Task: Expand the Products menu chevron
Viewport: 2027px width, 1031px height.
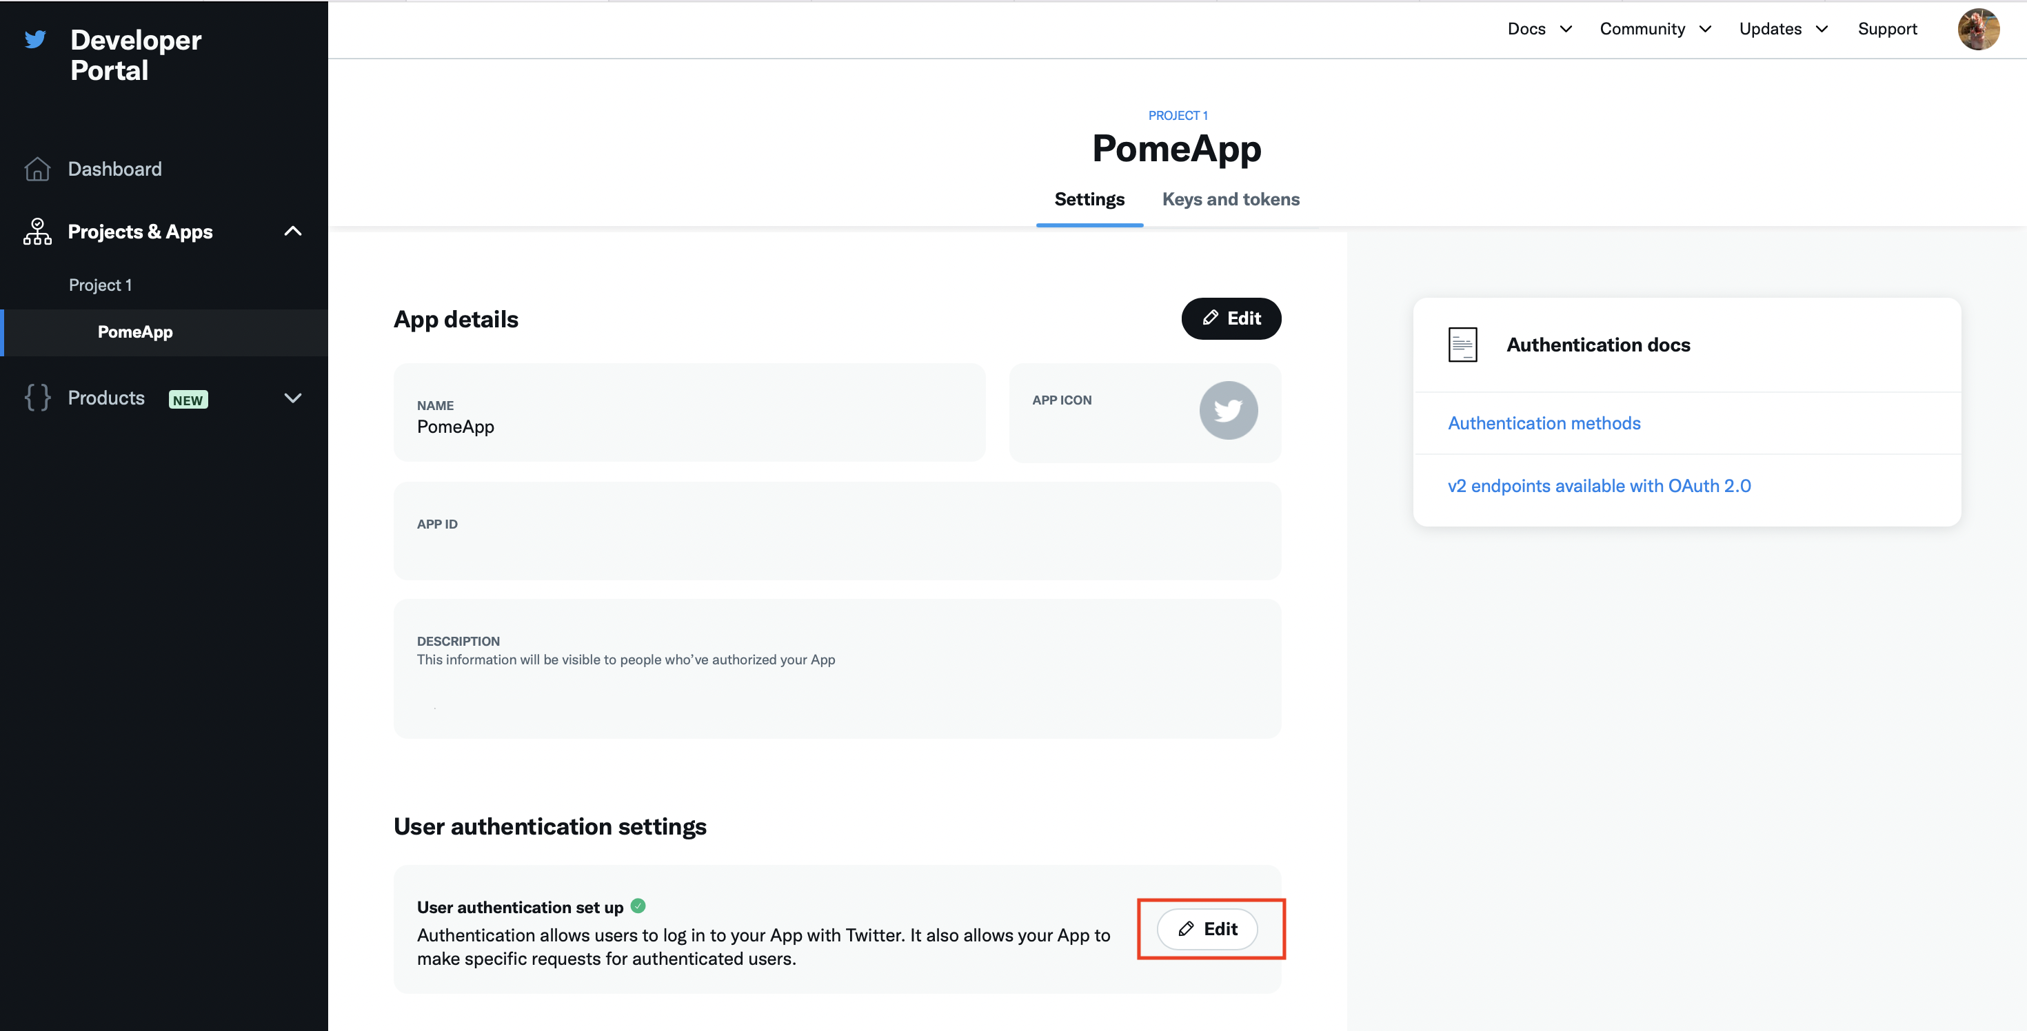Action: coord(293,398)
